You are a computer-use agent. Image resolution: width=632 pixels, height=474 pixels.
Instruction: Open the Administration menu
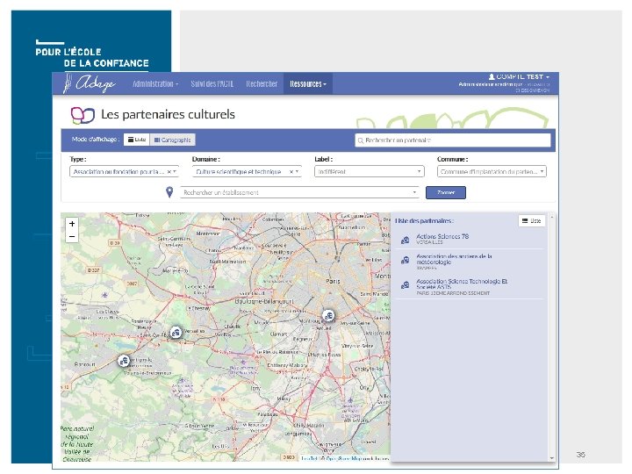pyautogui.click(x=155, y=84)
